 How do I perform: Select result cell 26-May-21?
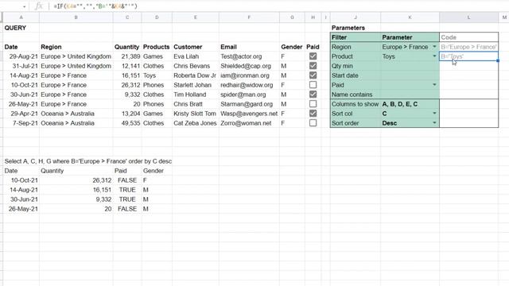point(21,209)
